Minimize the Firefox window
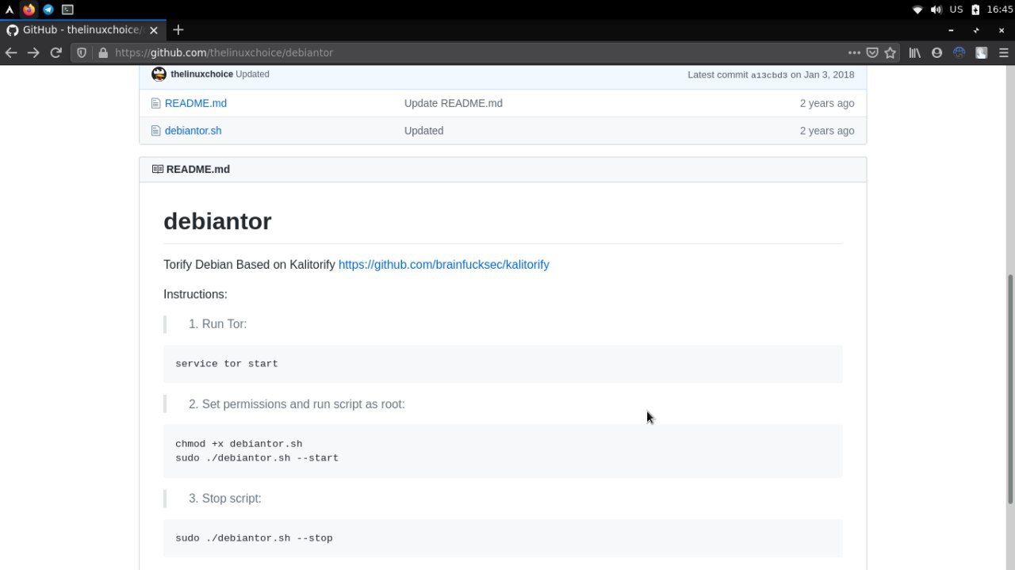The height and width of the screenshot is (570, 1015). click(x=951, y=30)
